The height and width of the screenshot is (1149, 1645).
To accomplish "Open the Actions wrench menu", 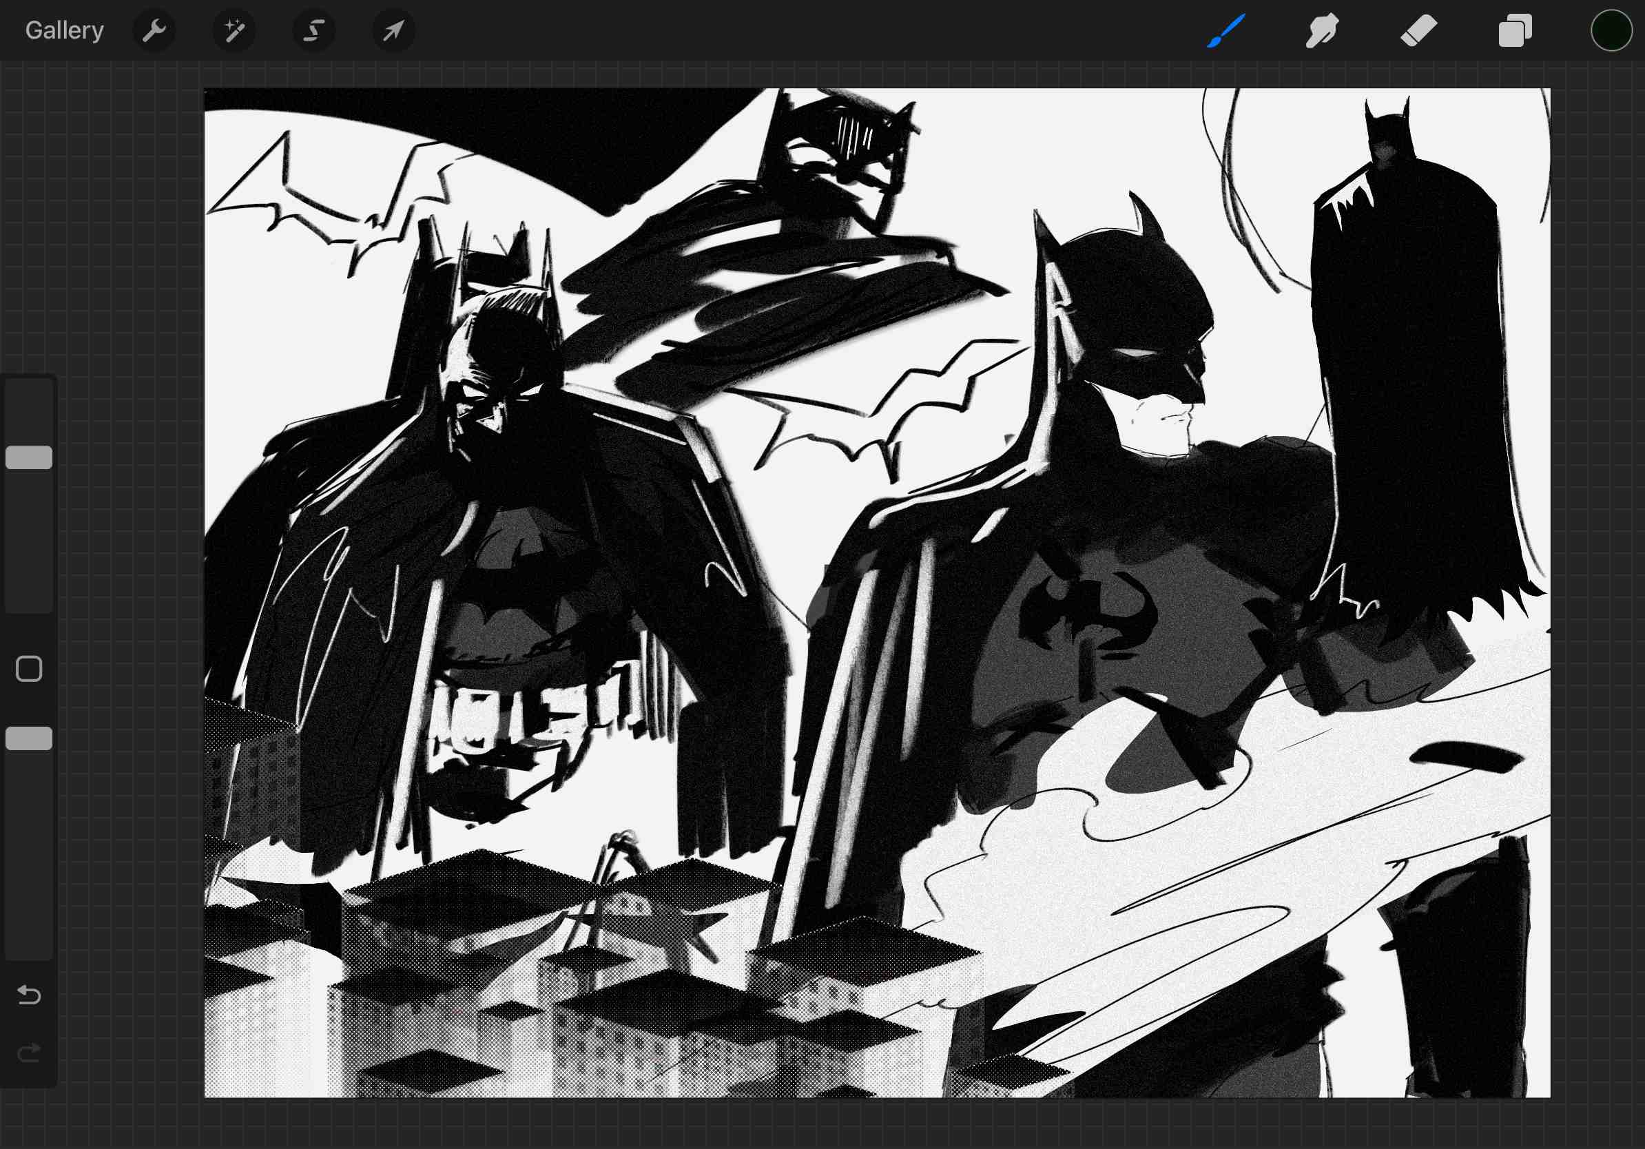I will [x=154, y=30].
